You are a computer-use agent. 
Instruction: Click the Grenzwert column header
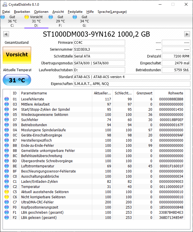pos(144,93)
